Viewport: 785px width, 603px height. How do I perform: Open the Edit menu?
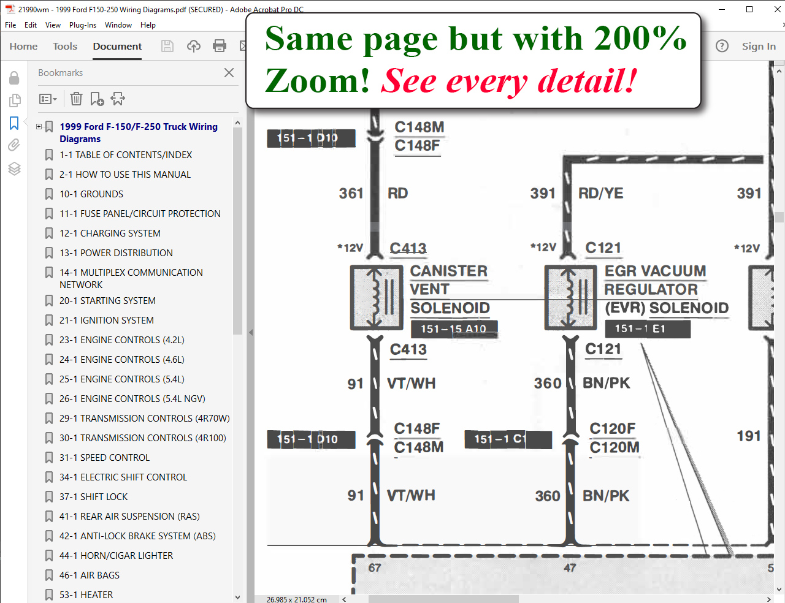[31, 25]
